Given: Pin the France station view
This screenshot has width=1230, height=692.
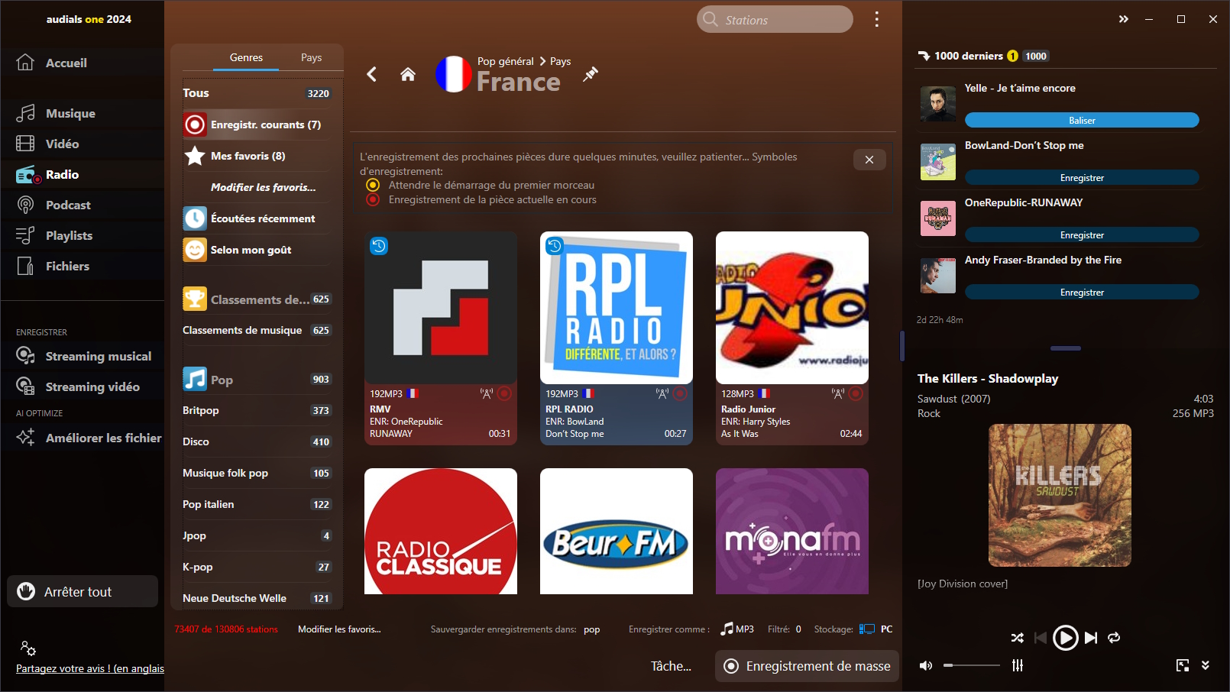Looking at the screenshot, I should click(x=591, y=74).
